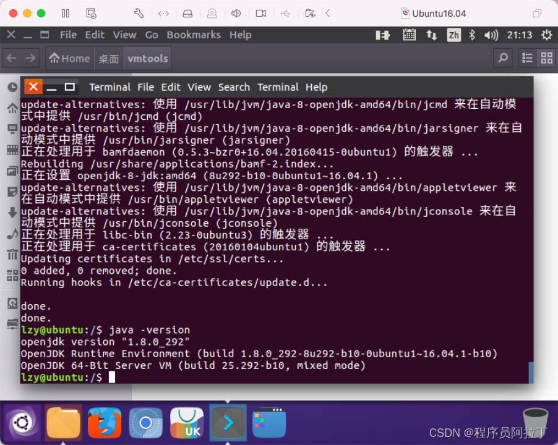This screenshot has height=445, width=558.
Task: Switch to list view in the file manager
Action: pos(526,57)
